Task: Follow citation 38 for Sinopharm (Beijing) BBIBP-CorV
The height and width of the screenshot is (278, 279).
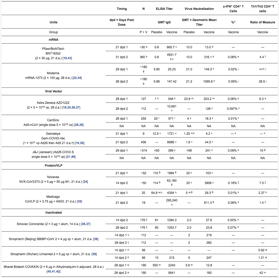Action: tap(96, 239)
